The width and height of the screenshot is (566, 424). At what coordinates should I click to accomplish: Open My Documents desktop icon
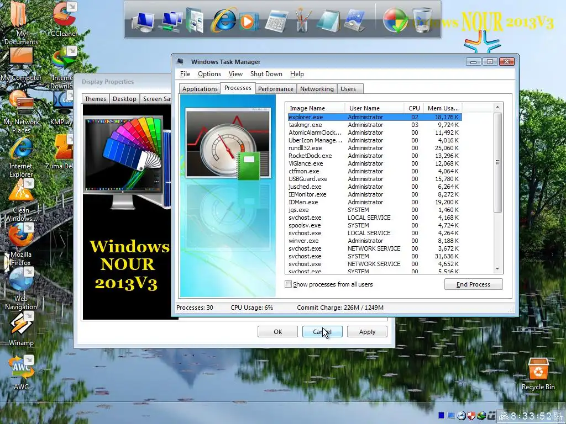20,22
